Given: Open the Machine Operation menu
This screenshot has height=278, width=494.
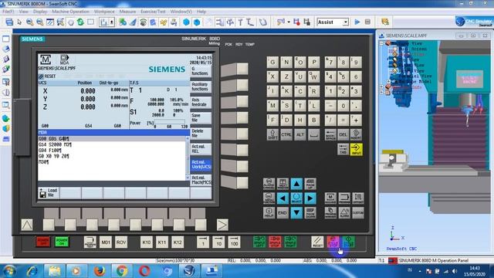Looking at the screenshot, I should [x=70, y=12].
